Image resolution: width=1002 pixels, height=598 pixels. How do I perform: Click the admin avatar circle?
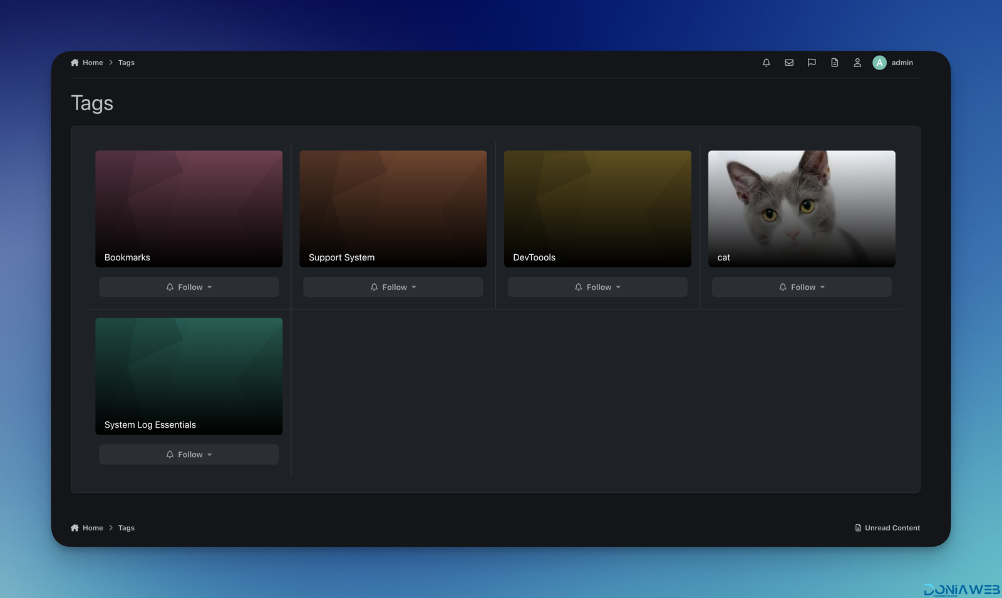(879, 63)
